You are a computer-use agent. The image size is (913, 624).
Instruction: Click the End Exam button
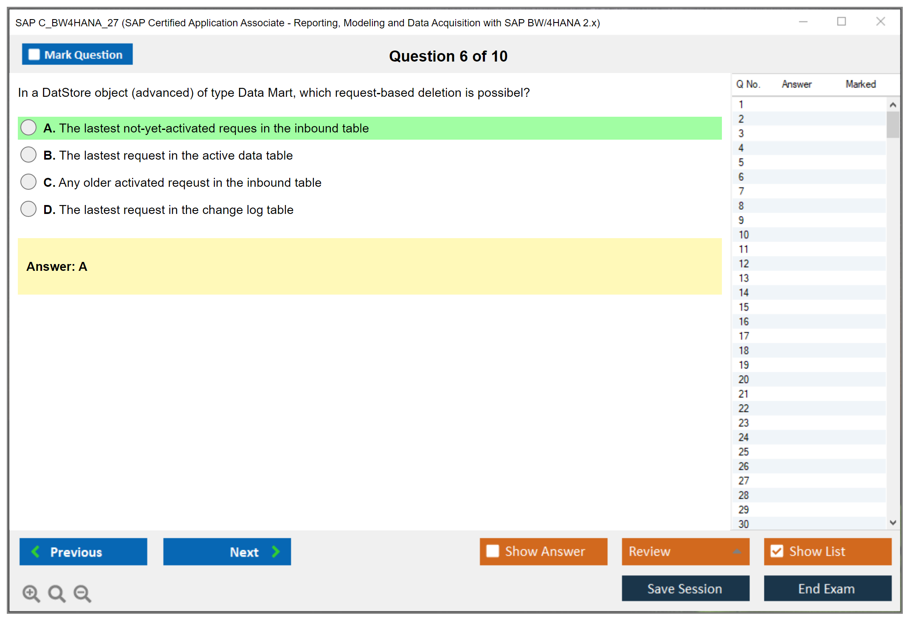tap(827, 588)
